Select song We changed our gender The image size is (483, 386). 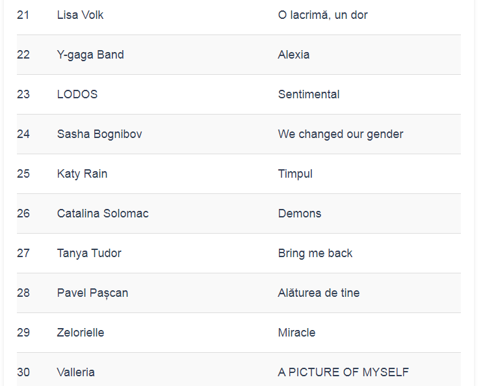(x=341, y=134)
